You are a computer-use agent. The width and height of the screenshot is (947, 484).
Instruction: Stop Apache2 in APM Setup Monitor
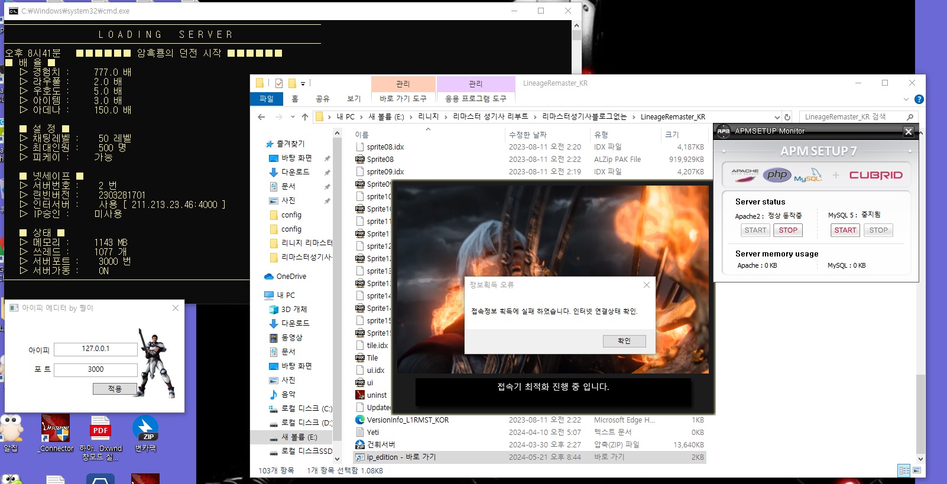(788, 230)
